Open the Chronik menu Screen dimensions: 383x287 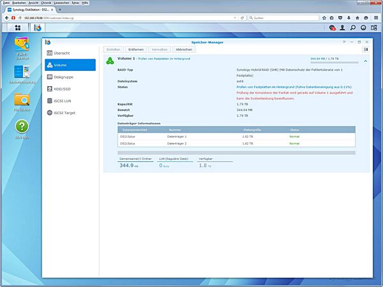(46, 3)
